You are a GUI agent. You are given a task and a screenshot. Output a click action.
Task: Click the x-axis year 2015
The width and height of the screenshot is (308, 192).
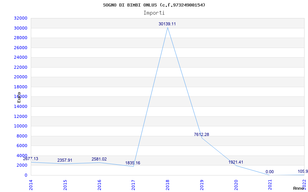click(65, 185)
